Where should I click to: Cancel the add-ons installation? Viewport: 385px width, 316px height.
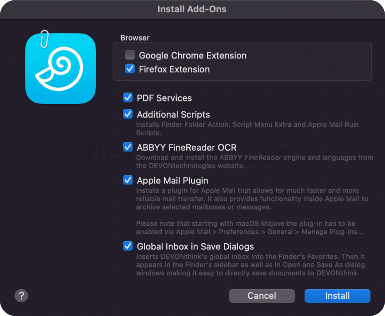(262, 296)
